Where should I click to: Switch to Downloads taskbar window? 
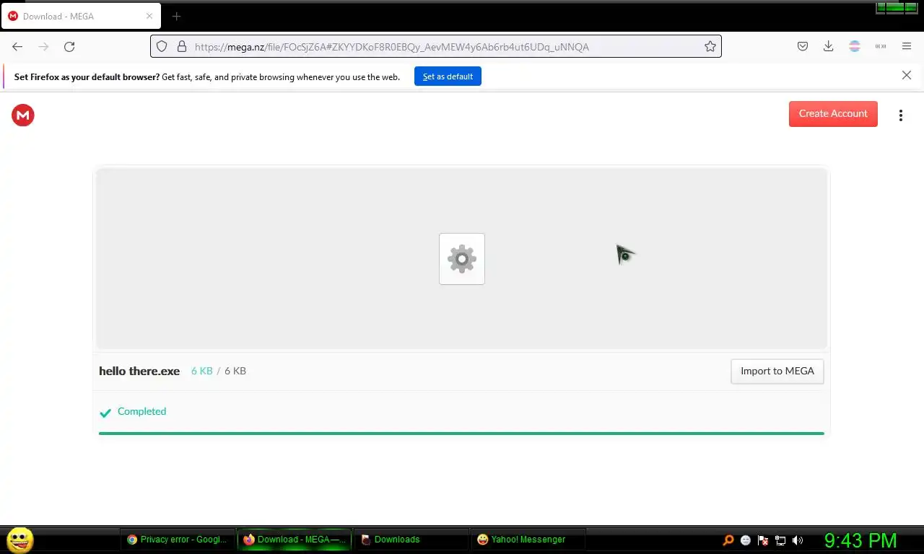point(411,540)
